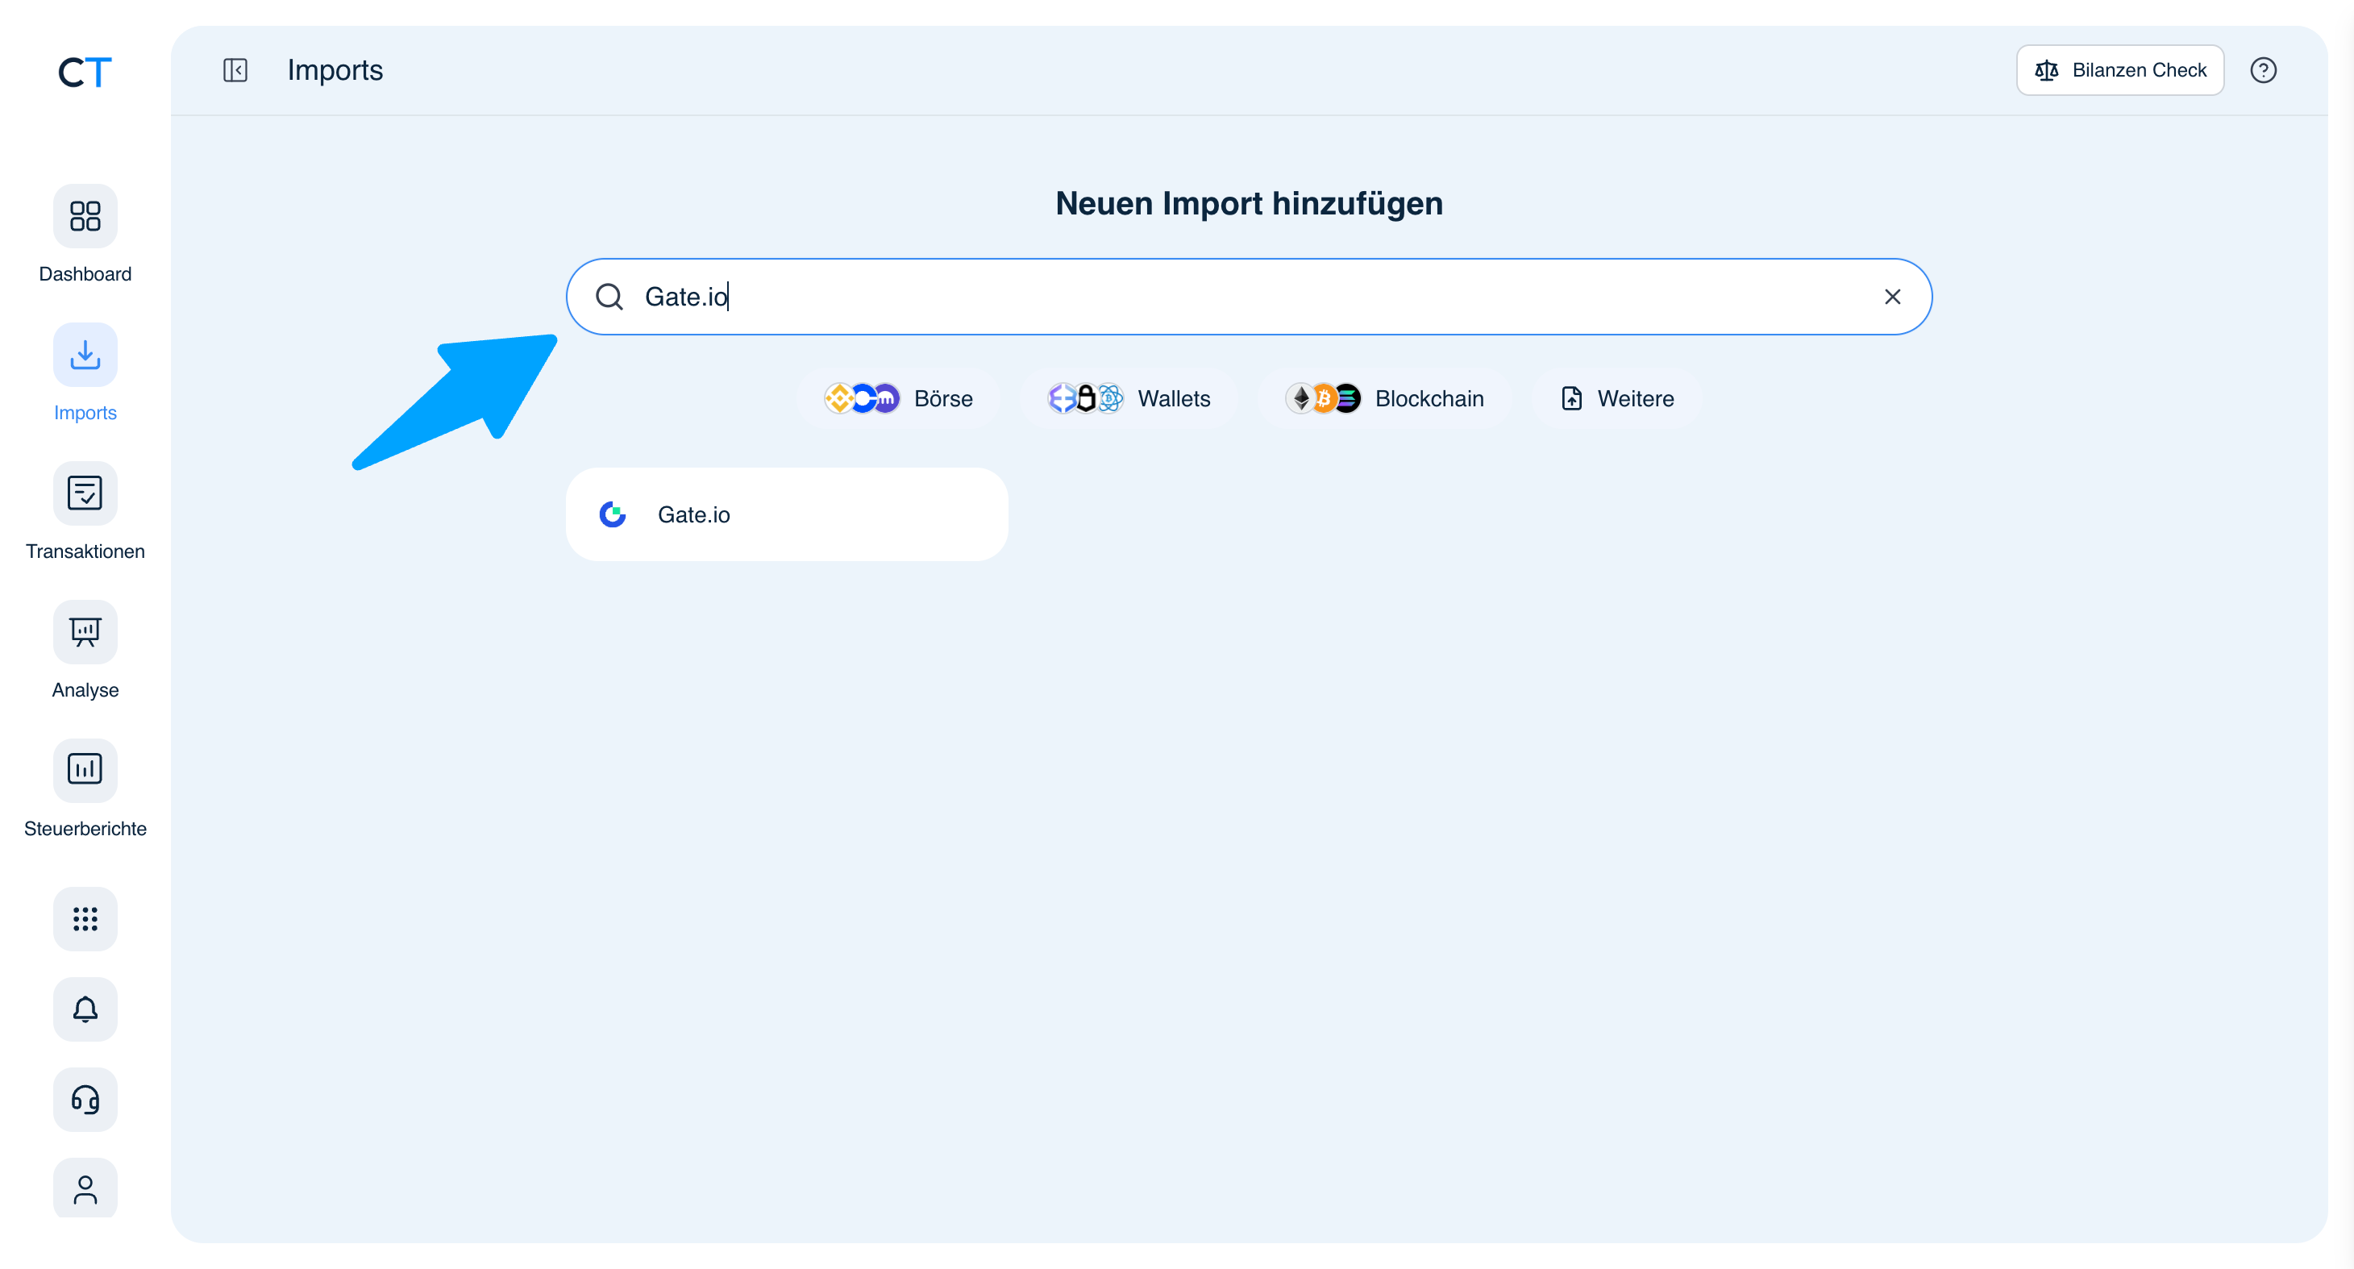Click the Gate.io logo in the result
2354x1269 pixels.
612,514
